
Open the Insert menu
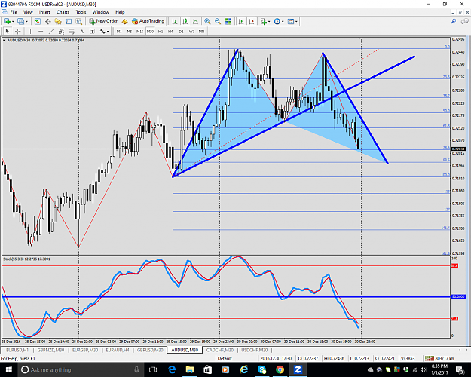(x=44, y=12)
